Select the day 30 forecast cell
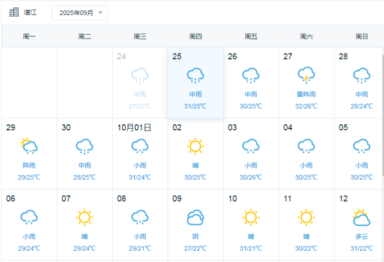Viewport: 384px width, 262px height. tap(85, 154)
